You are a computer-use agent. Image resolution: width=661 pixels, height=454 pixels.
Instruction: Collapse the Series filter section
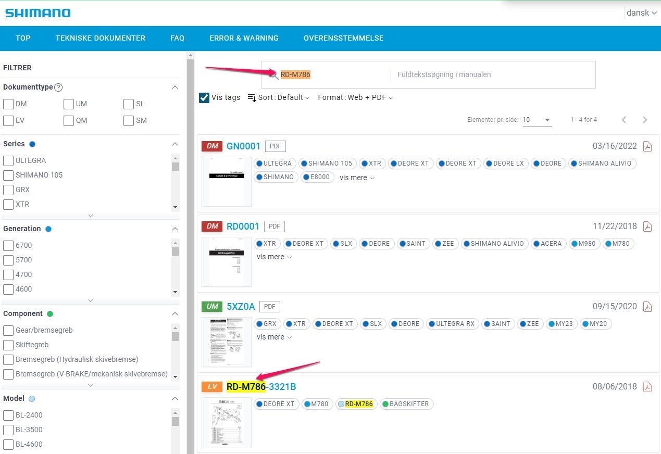tap(175, 144)
